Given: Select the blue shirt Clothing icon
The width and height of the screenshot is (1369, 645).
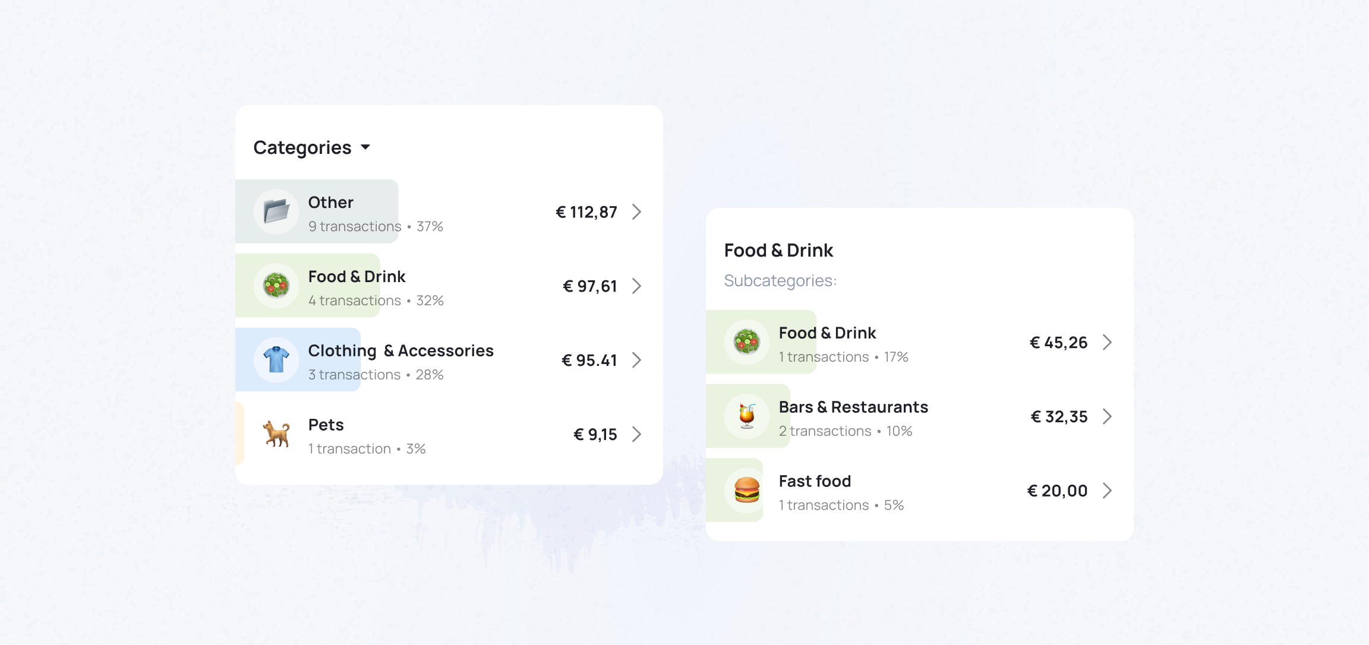Looking at the screenshot, I should click(276, 360).
